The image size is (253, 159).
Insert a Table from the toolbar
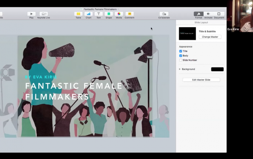point(78,14)
